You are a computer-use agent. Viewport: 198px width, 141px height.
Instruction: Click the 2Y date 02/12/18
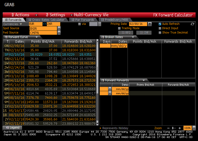(x=16, y=119)
